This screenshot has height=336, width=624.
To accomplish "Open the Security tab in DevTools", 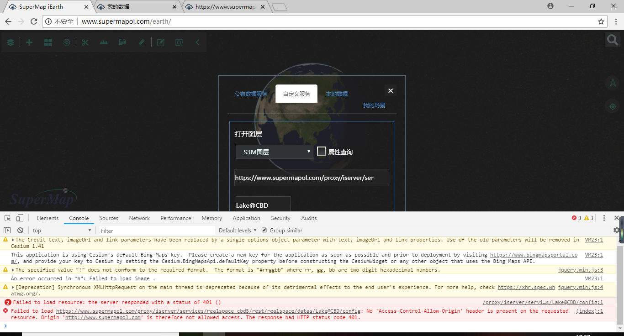I will pyautogui.click(x=280, y=218).
